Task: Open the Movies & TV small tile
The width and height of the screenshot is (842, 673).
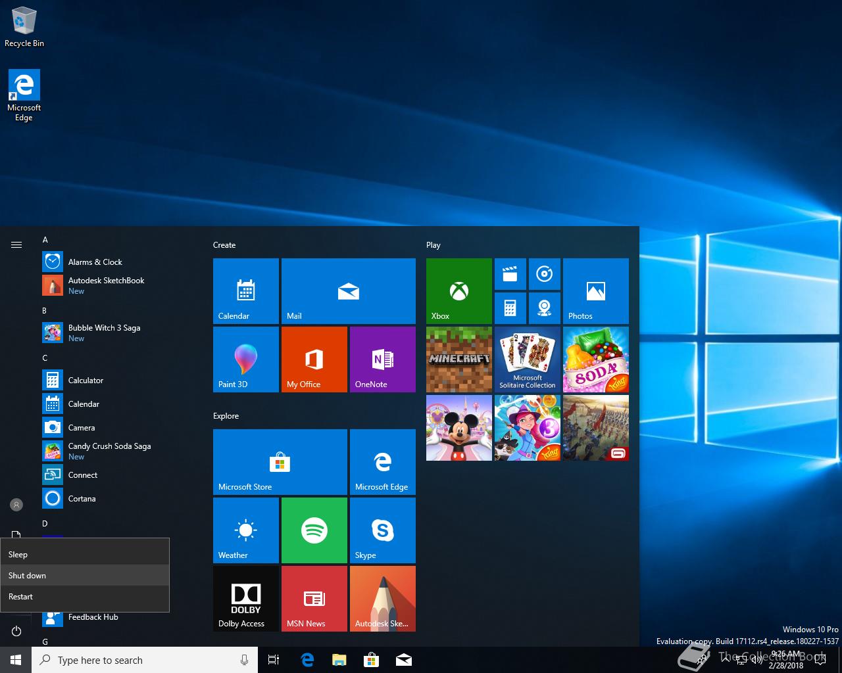Action: (510, 274)
